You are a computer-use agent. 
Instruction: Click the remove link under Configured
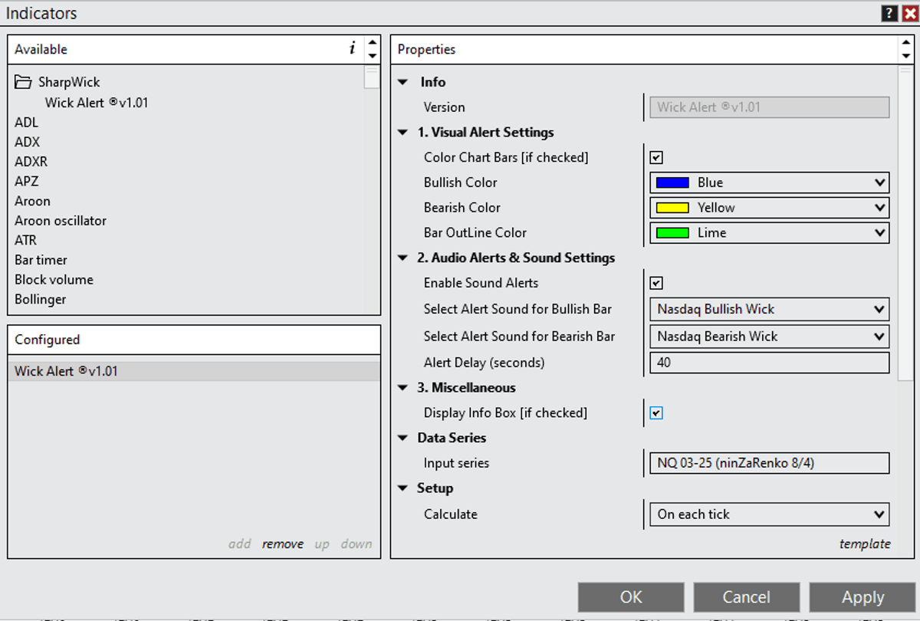tap(282, 544)
